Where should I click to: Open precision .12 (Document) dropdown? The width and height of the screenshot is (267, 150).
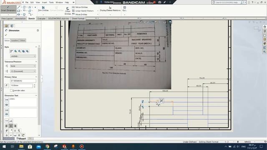[x=23, y=71]
